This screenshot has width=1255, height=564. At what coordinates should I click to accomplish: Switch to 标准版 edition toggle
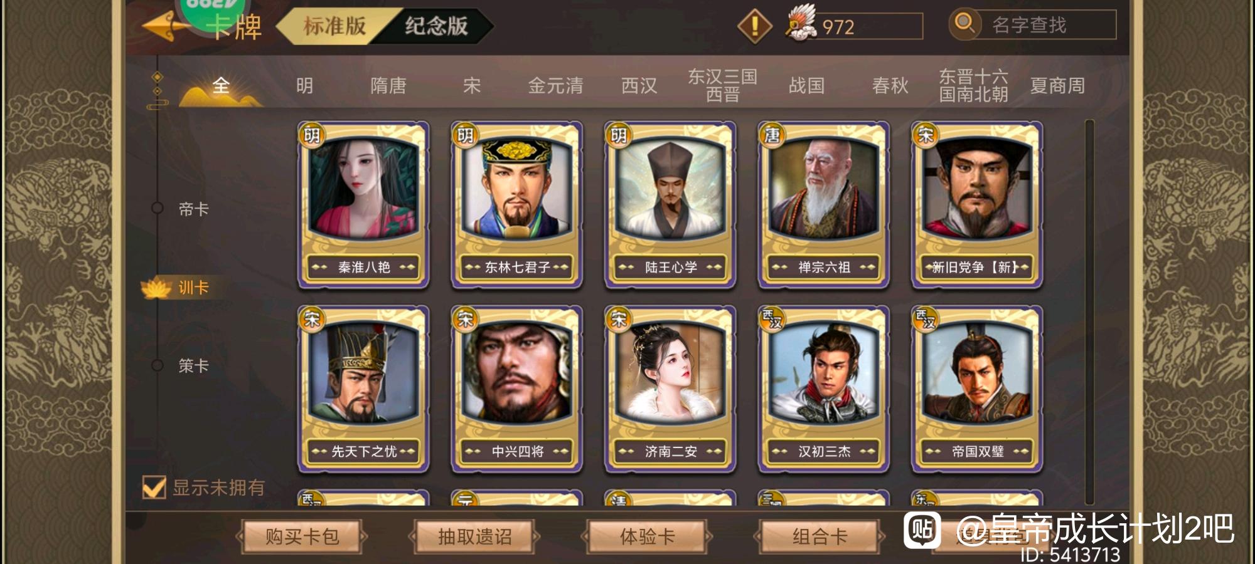coord(334,26)
